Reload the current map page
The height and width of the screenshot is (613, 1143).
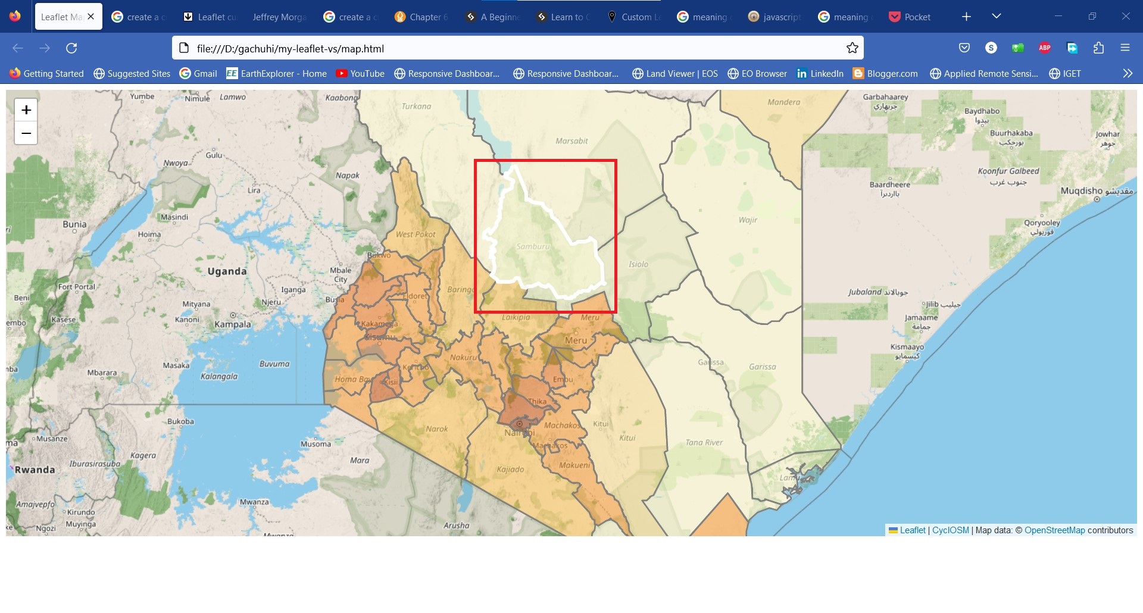(71, 48)
